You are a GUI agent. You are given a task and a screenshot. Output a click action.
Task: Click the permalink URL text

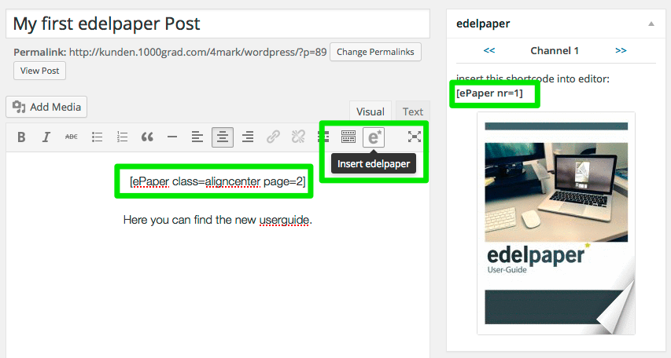[197, 52]
